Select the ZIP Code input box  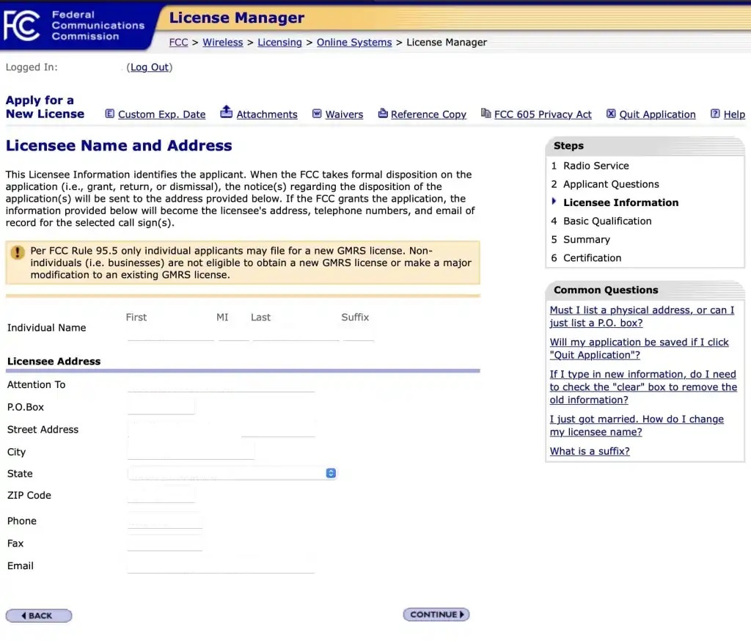[x=161, y=494]
